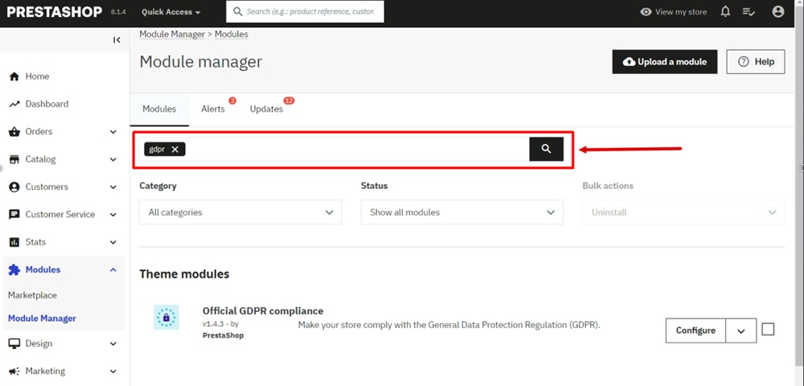Click the Dashboard trend icon
This screenshot has width=804, height=386.
[x=14, y=104]
